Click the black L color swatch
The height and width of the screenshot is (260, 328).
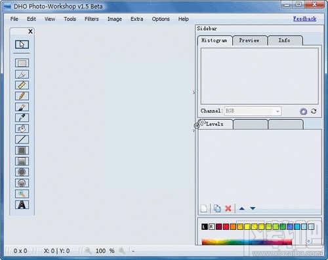pyautogui.click(x=205, y=227)
